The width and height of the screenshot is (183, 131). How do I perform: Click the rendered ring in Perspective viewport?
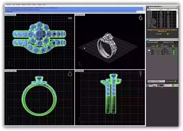(x=107, y=45)
